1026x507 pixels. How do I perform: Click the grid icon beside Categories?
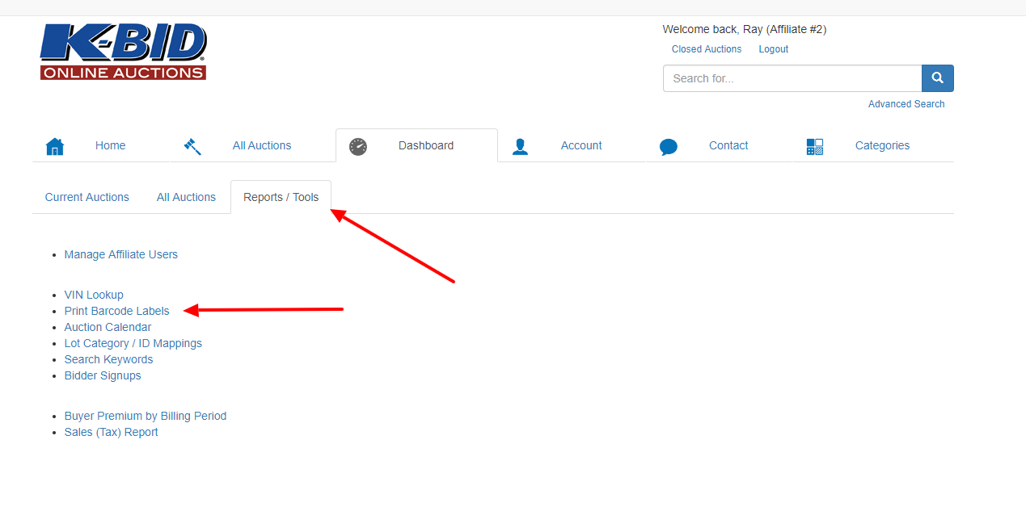[x=815, y=146]
